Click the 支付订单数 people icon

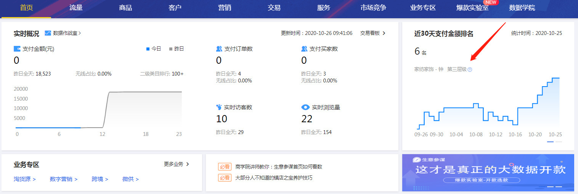pyautogui.click(x=219, y=49)
